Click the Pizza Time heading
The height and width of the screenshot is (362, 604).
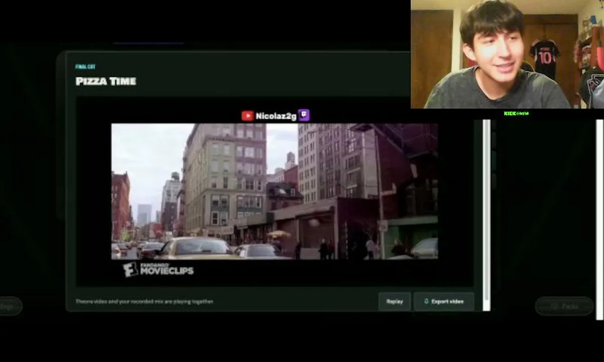(106, 81)
